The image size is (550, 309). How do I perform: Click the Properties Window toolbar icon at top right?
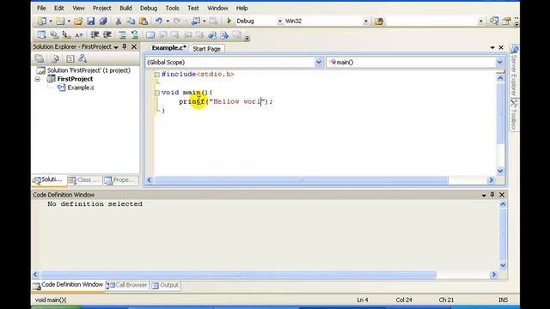click(x=506, y=21)
